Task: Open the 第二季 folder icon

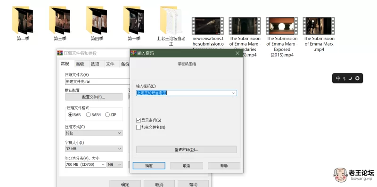Action: [23, 20]
